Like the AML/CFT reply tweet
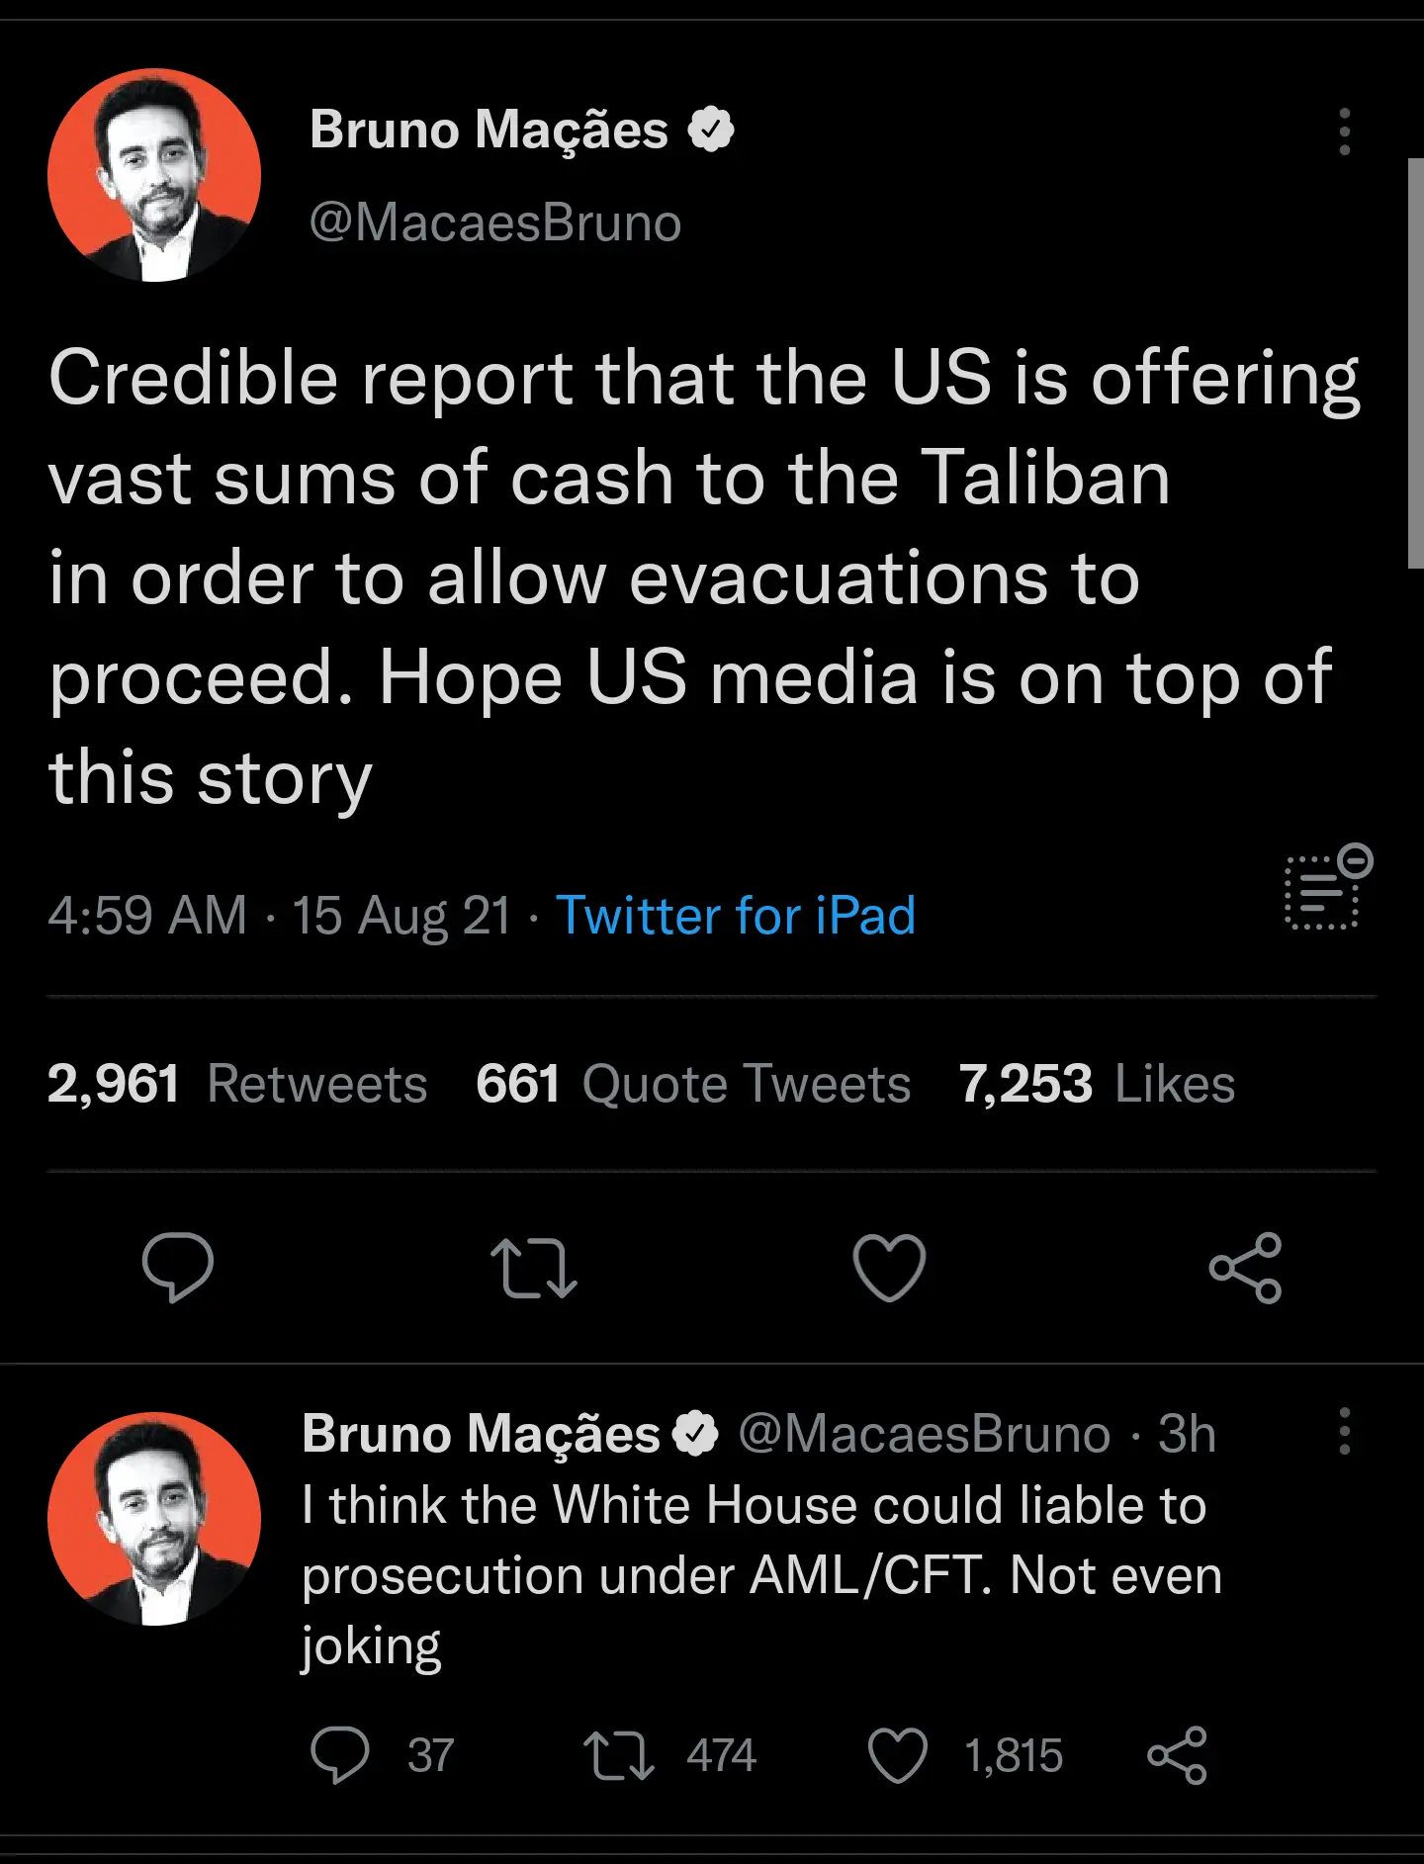 898,1755
